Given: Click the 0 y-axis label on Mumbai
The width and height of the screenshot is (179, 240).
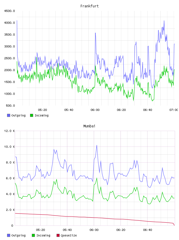Looking at the screenshot, I should pos(12,226).
